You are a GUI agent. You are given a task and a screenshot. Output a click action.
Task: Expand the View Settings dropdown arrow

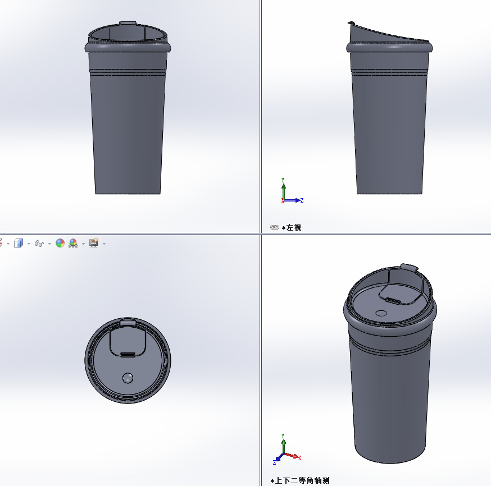(x=104, y=244)
